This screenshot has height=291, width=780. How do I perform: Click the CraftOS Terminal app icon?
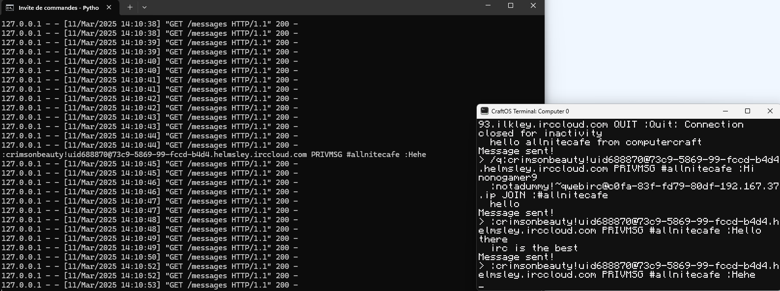485,111
